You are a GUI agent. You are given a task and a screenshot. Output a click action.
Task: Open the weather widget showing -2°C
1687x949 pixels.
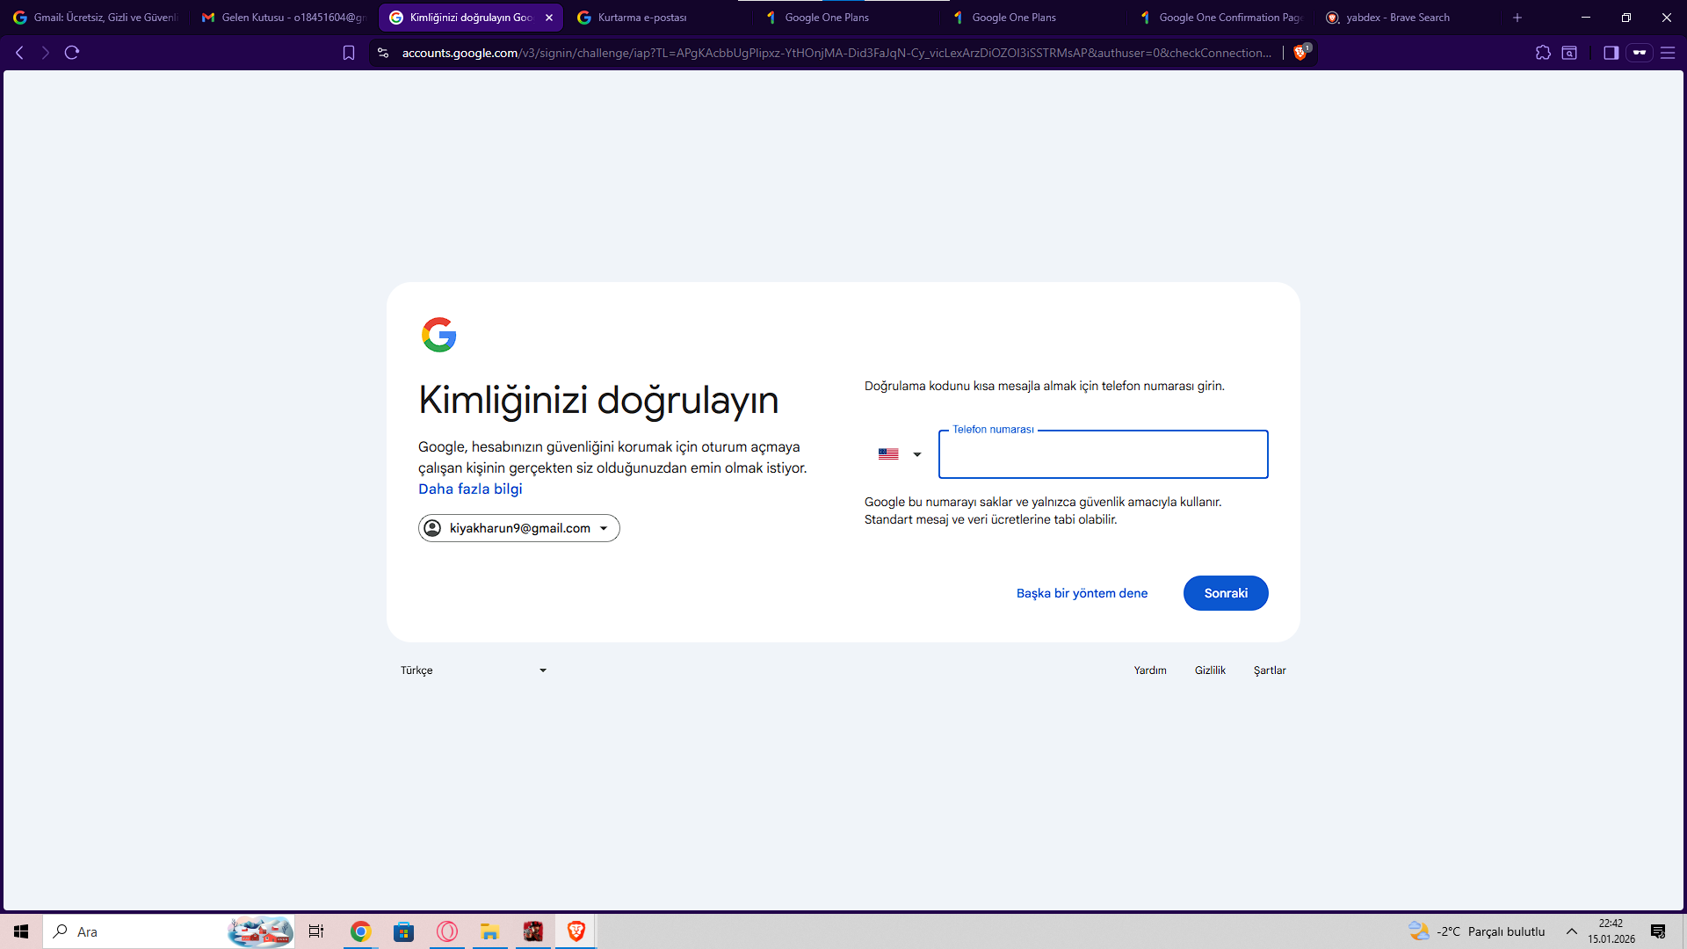[x=1476, y=931]
